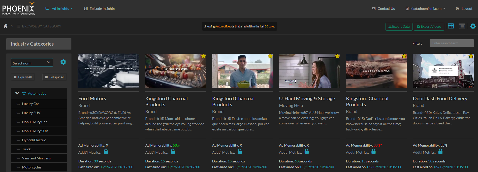Toggle star on Spanish Kingsford ad thumbnail
The width and height of the screenshot is (478, 172).
(x=270, y=56)
